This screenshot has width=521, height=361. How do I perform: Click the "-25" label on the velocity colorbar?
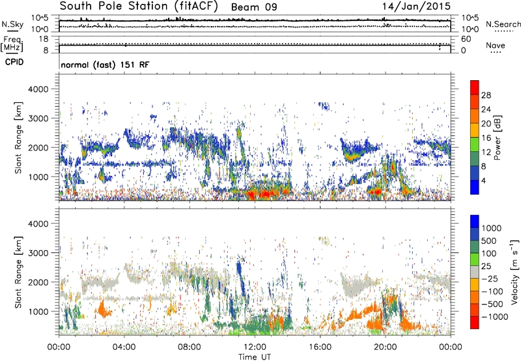coord(490,279)
